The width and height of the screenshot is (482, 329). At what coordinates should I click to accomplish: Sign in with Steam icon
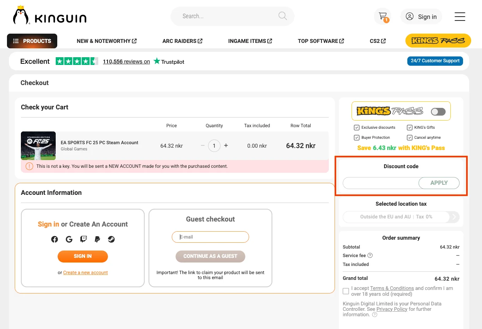click(111, 239)
